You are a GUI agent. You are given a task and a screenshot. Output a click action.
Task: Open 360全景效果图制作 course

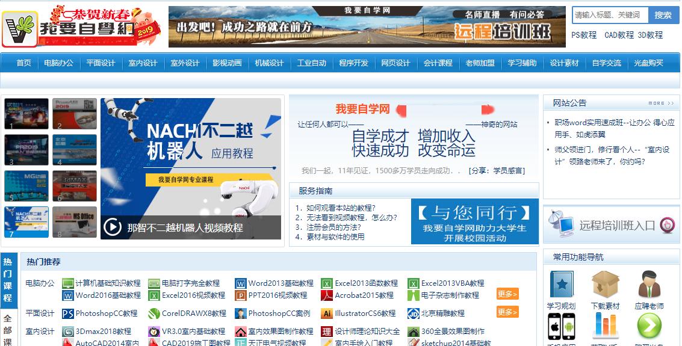point(453,332)
